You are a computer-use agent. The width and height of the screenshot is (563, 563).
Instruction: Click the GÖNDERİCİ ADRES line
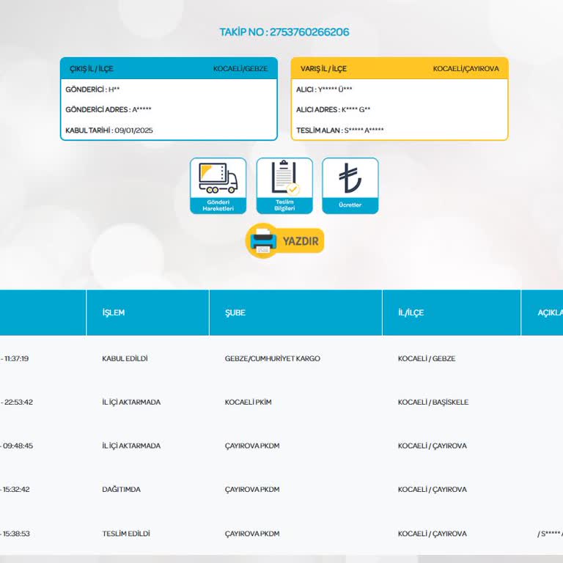click(x=108, y=110)
